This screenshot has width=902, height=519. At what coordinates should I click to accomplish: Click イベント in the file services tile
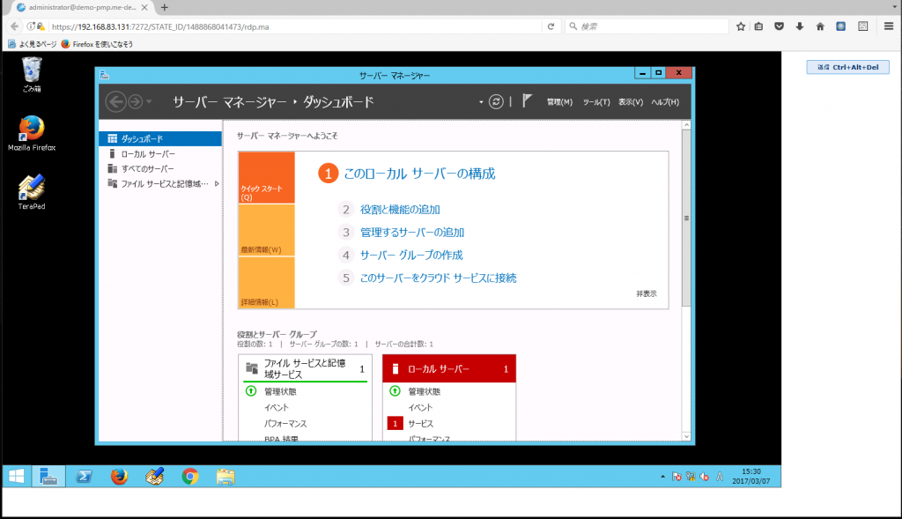click(x=277, y=407)
